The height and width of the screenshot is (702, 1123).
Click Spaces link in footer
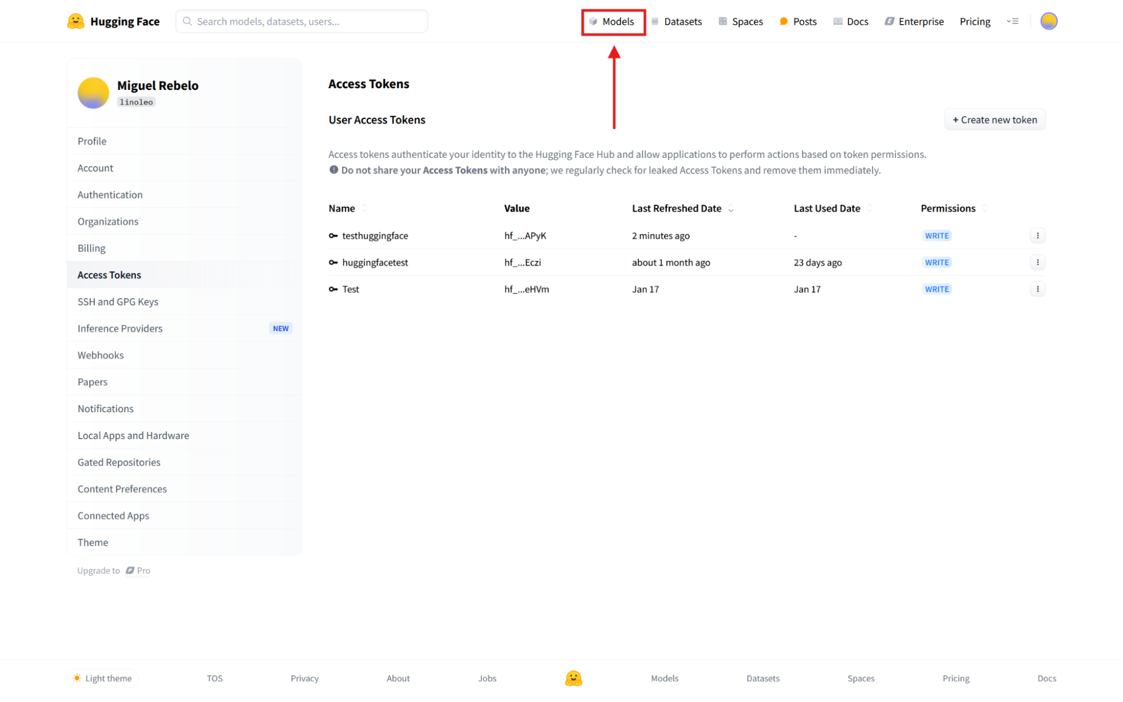(x=861, y=678)
